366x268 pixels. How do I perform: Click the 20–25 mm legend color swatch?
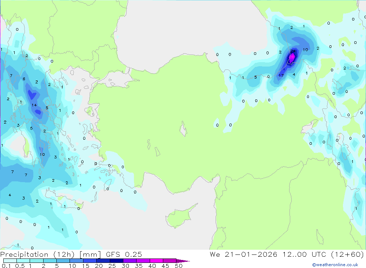tap(103, 261)
